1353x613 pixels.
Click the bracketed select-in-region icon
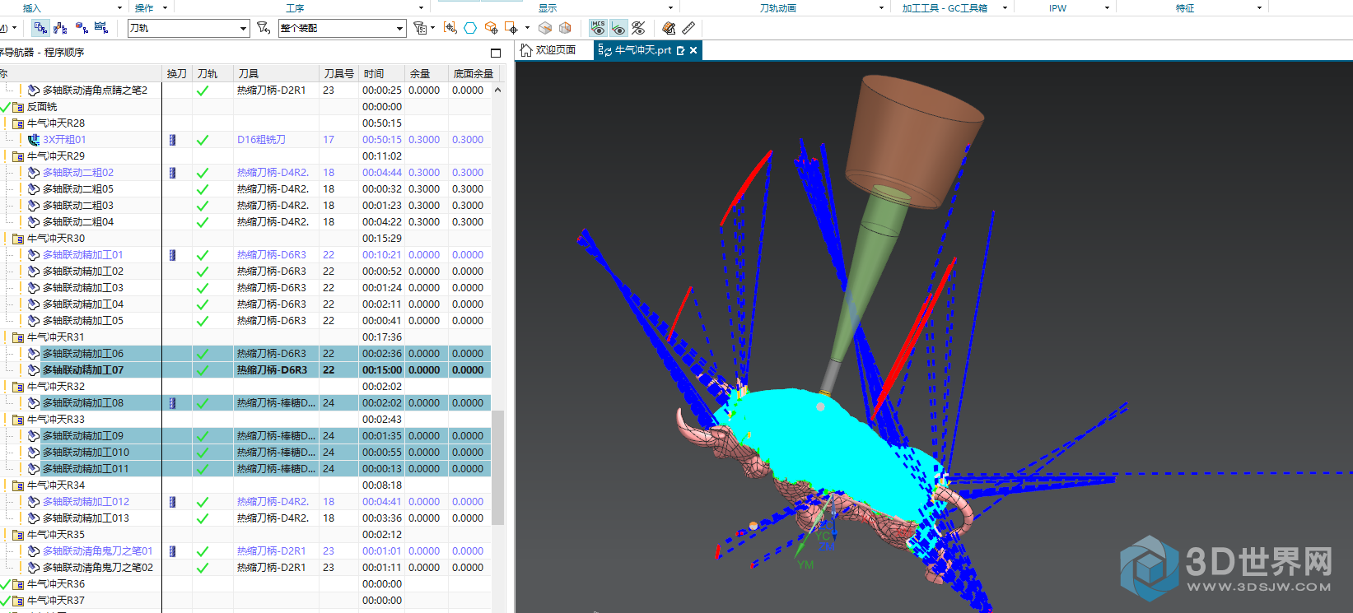[x=450, y=28]
